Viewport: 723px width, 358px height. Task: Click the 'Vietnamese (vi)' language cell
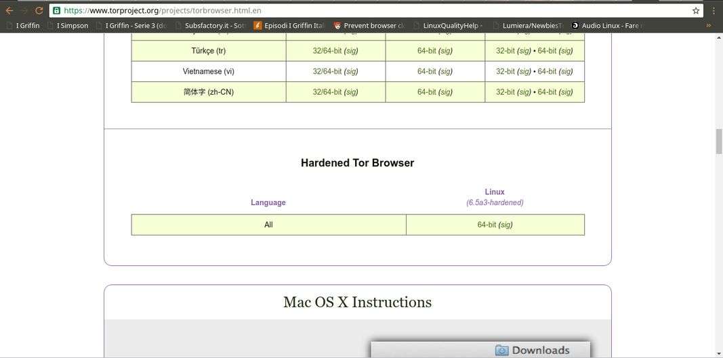tap(209, 72)
